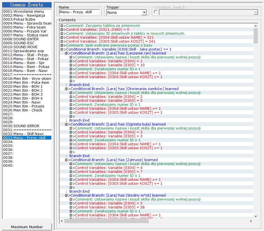Select empty event slot 0027
The width and height of the screenshot is (264, 231).
27,114
